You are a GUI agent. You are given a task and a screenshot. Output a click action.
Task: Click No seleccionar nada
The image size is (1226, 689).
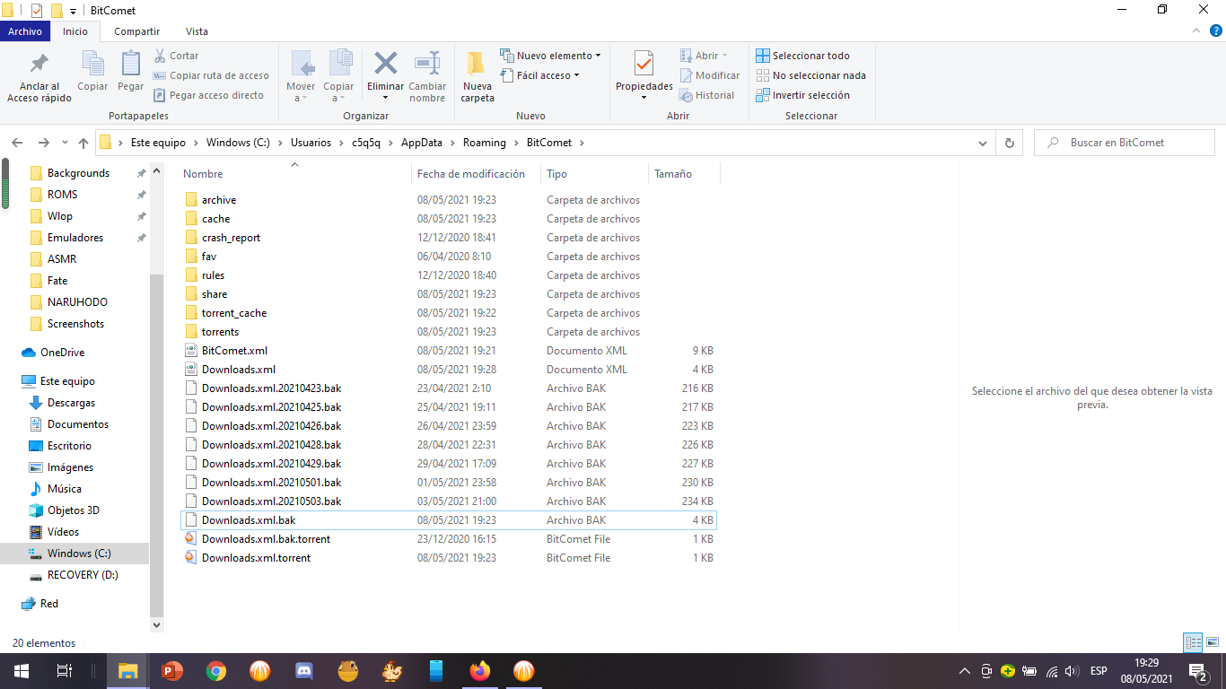coord(810,75)
